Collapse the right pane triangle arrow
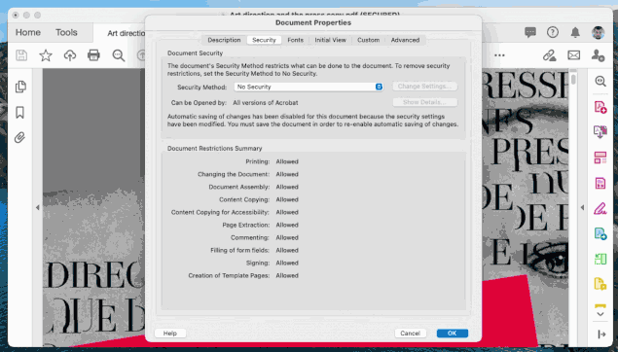Viewport: 618px width, 352px height. 582,207
